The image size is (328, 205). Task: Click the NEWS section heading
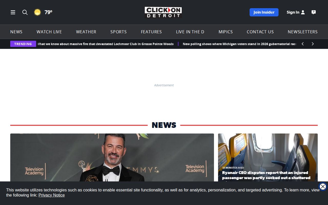point(164,125)
